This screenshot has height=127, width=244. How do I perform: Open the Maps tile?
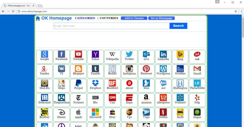pos(62,86)
